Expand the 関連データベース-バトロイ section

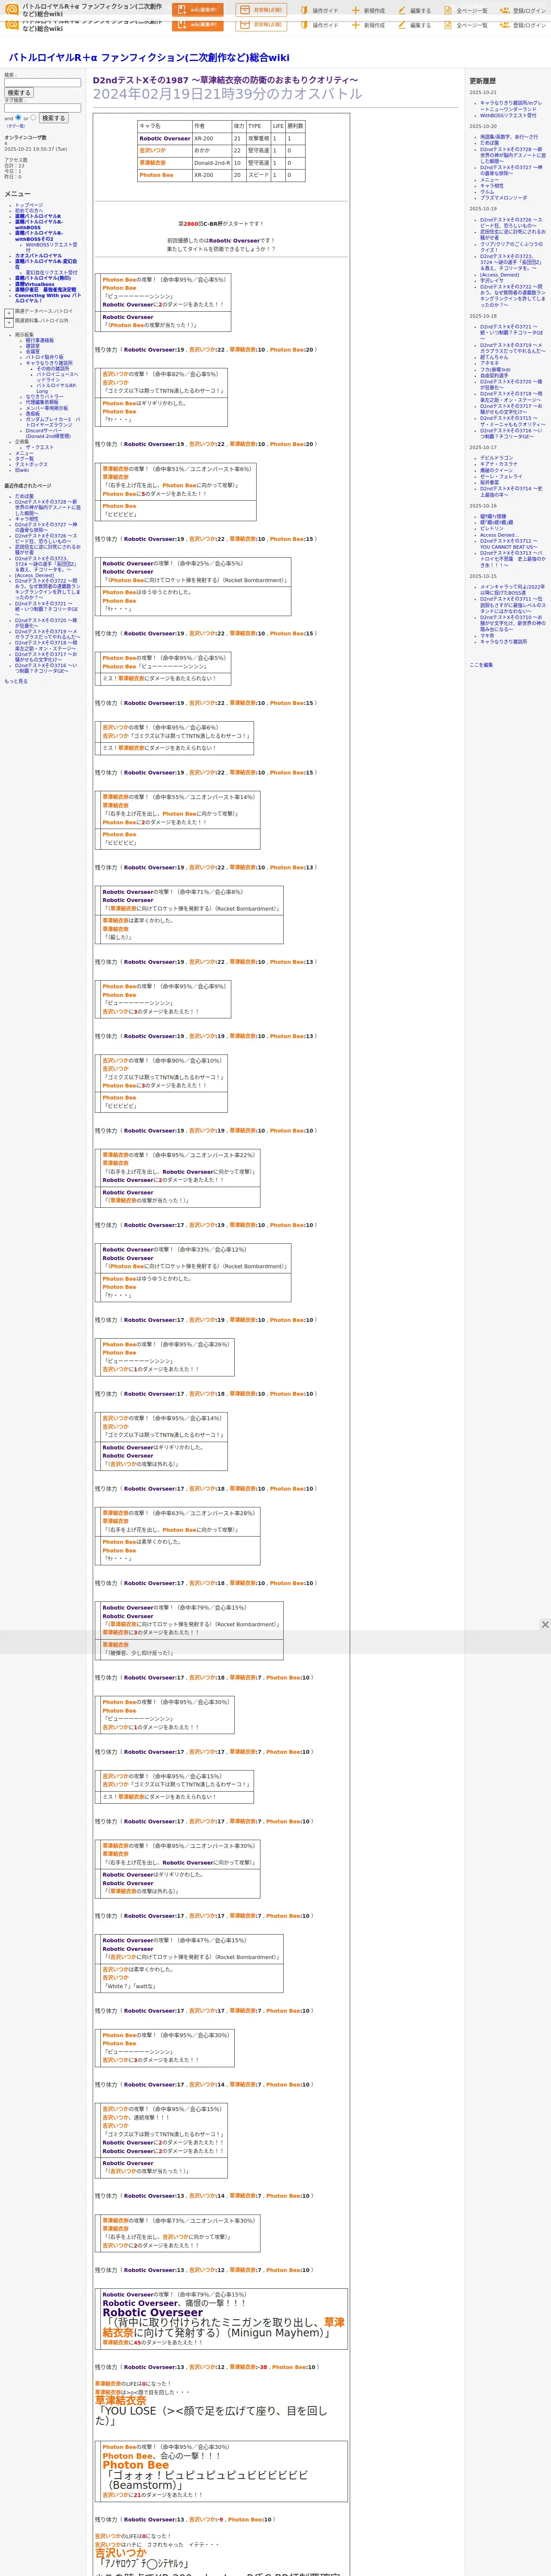pos(9,313)
